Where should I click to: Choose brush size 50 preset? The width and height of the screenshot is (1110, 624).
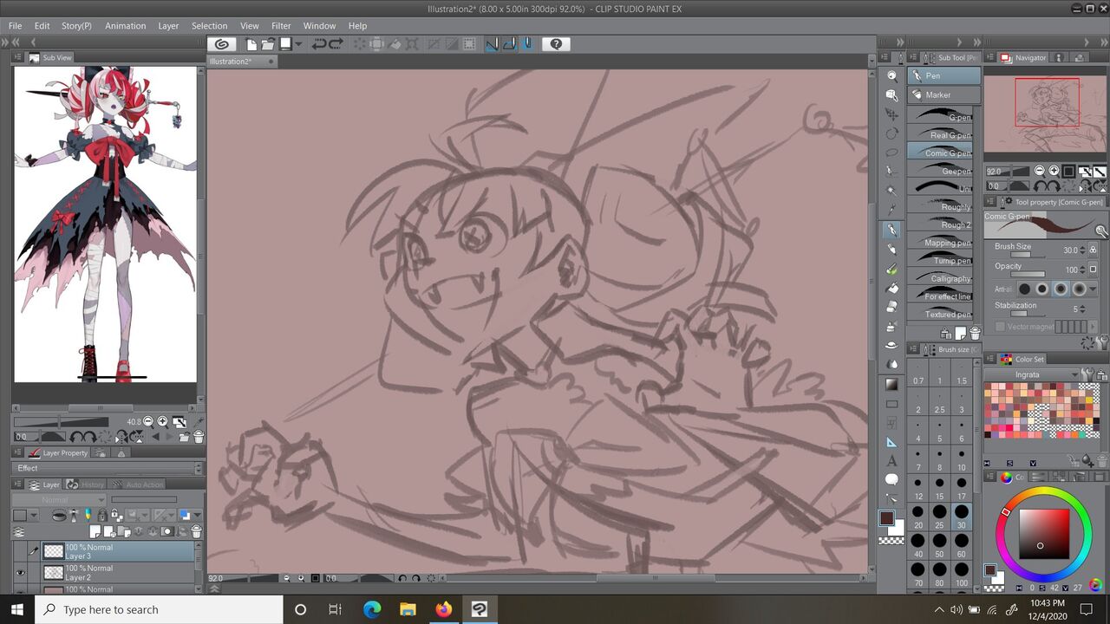click(939, 546)
